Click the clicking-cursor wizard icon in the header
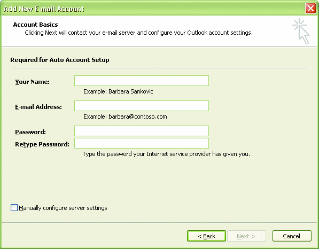 click(301, 31)
